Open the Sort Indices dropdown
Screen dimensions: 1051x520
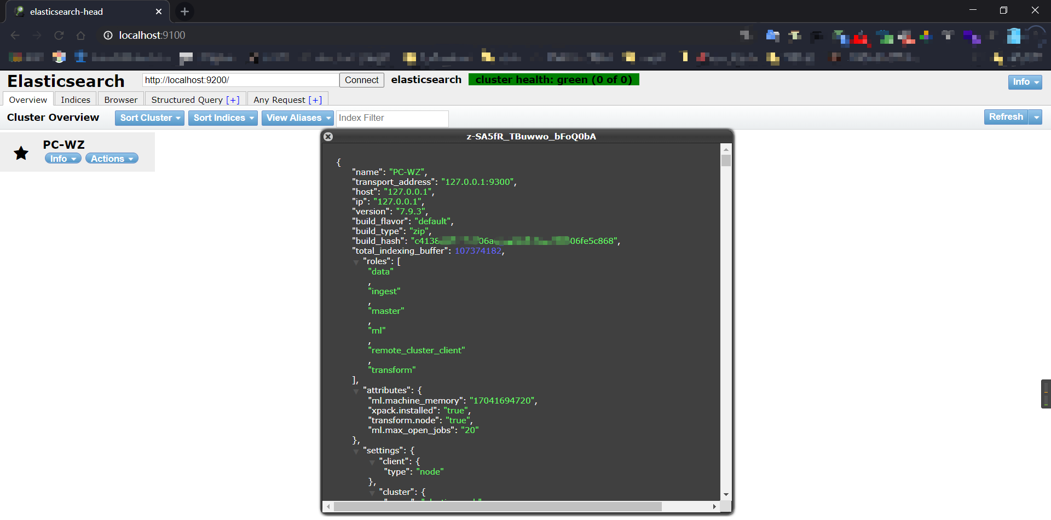(223, 118)
